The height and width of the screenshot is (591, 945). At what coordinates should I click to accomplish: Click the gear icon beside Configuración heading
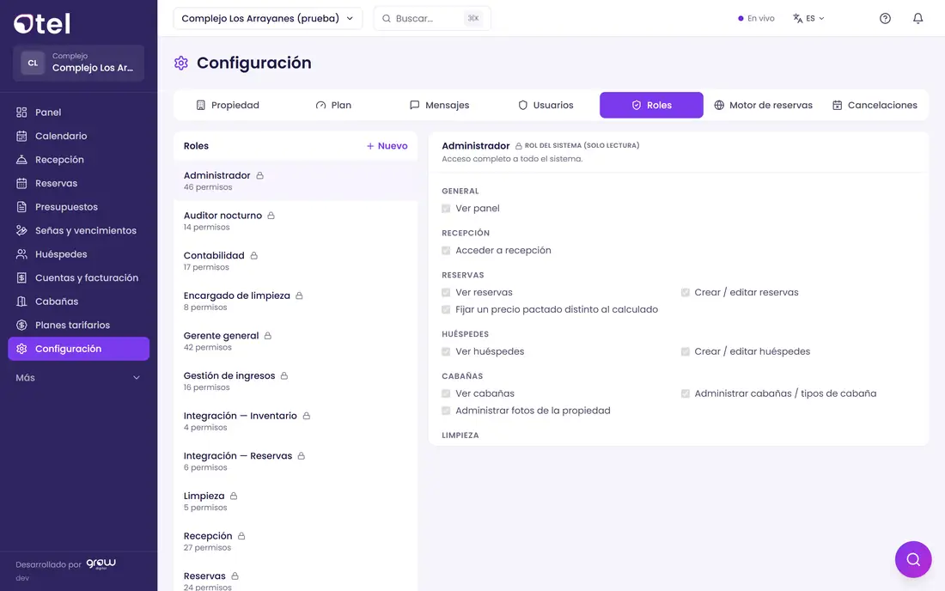pyautogui.click(x=181, y=63)
